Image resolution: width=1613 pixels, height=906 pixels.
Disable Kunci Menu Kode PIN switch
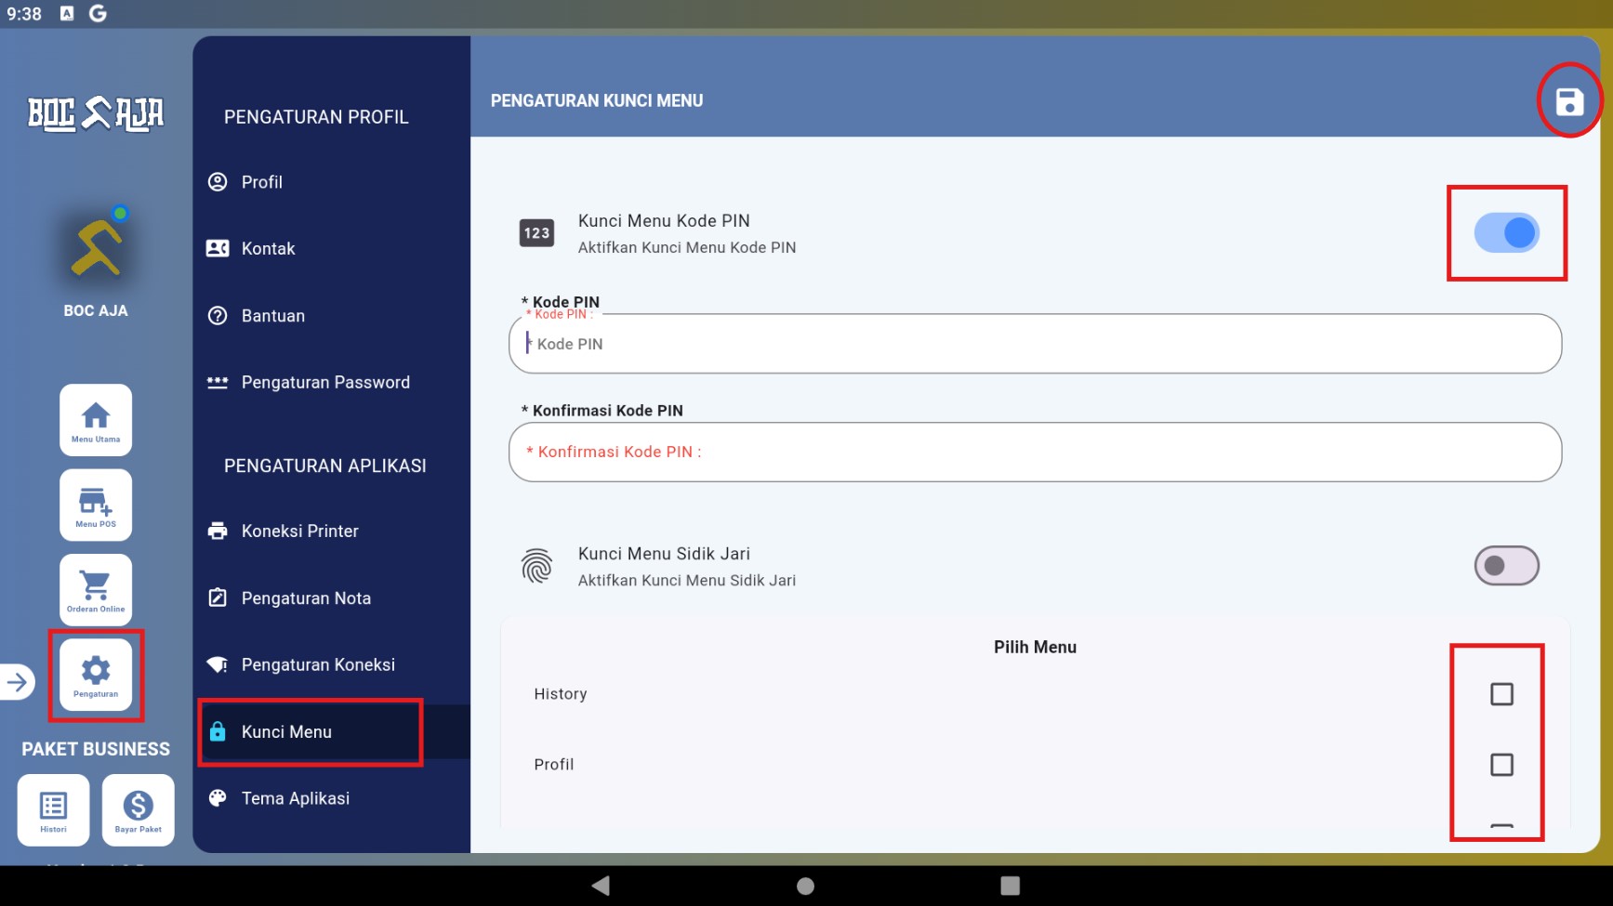[x=1506, y=233]
